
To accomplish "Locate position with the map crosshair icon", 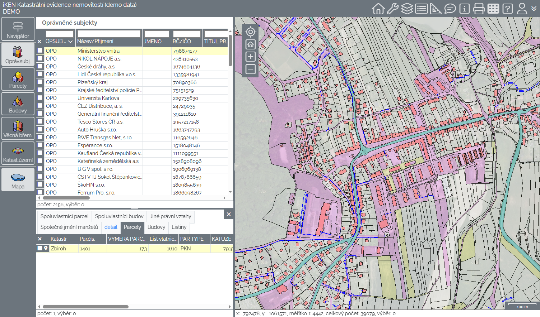I will [x=251, y=32].
